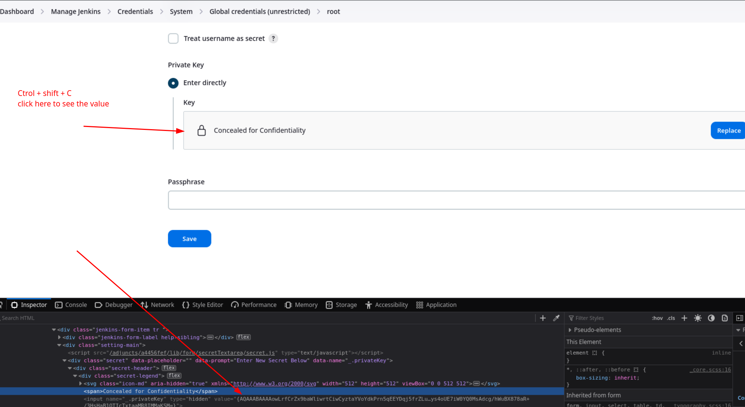This screenshot has width=745, height=407.
Task: Click into the Passphrase input field
Action: [455, 200]
